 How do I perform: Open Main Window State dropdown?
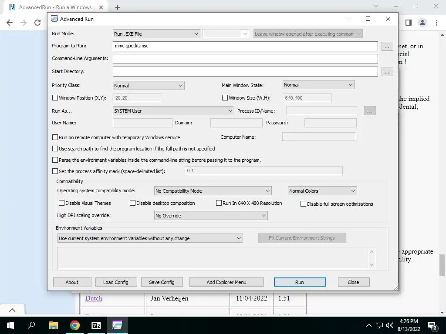tap(318, 85)
